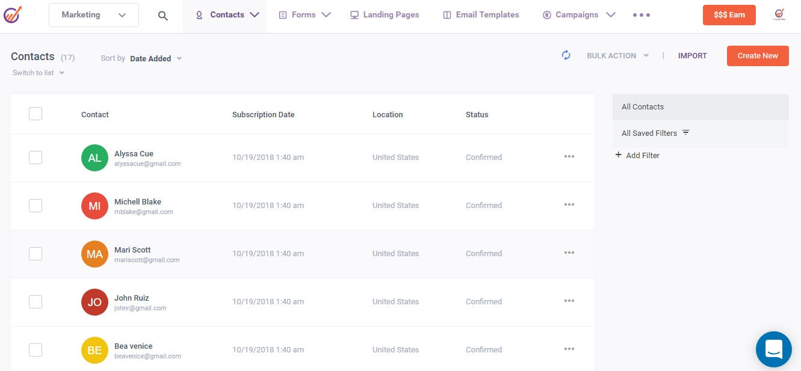Image resolution: width=801 pixels, height=371 pixels.
Task: Select the checkbox for Alyssa Cue
Action: (36, 157)
